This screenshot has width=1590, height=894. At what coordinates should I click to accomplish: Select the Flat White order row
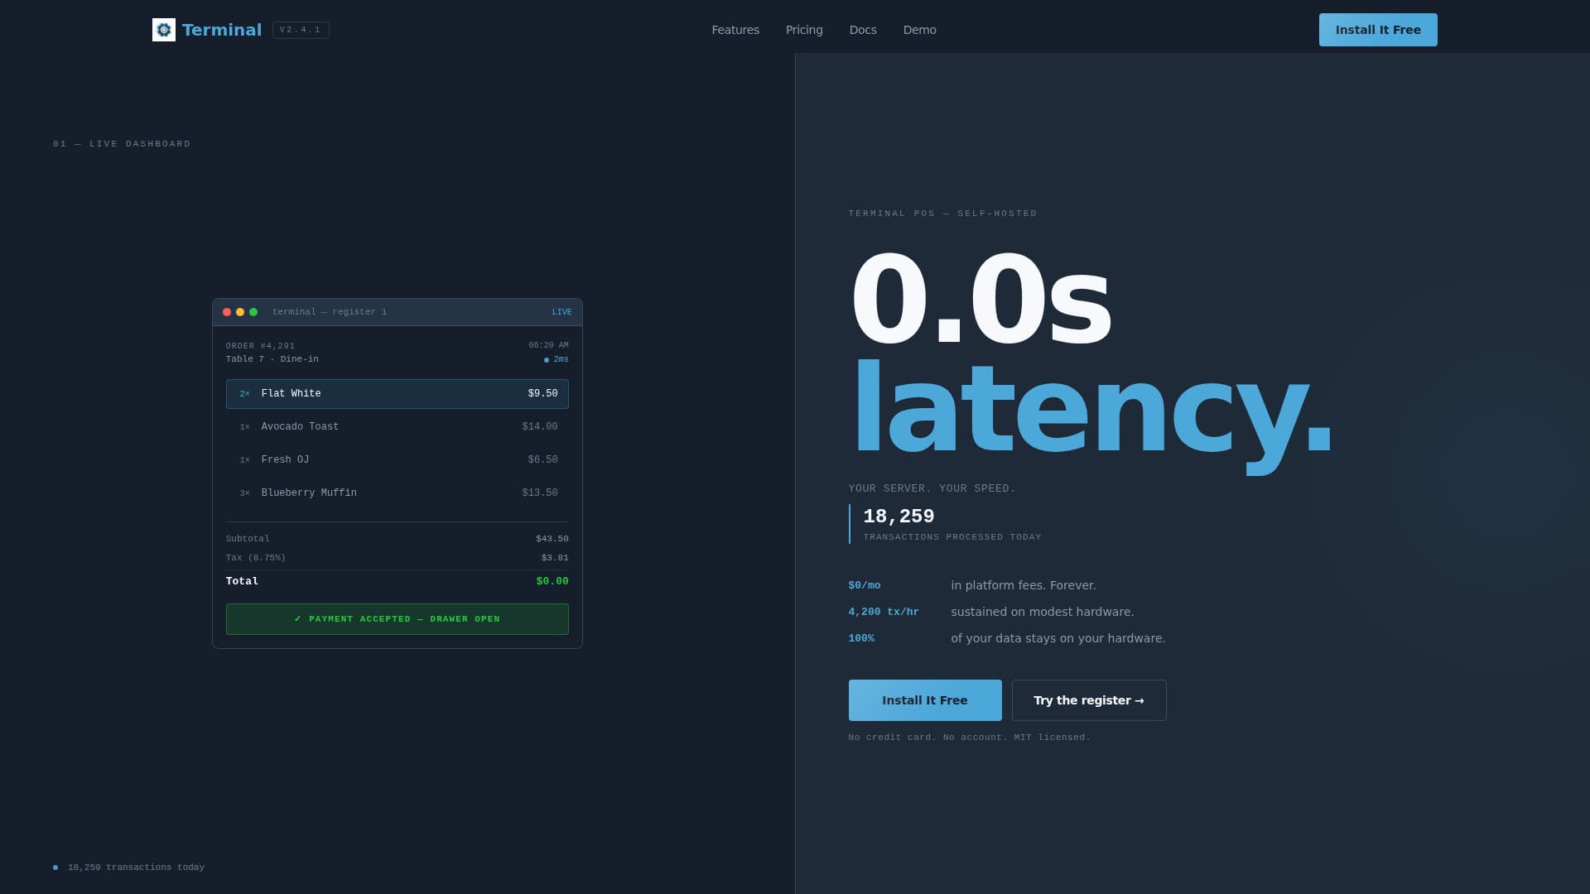pyautogui.click(x=397, y=394)
